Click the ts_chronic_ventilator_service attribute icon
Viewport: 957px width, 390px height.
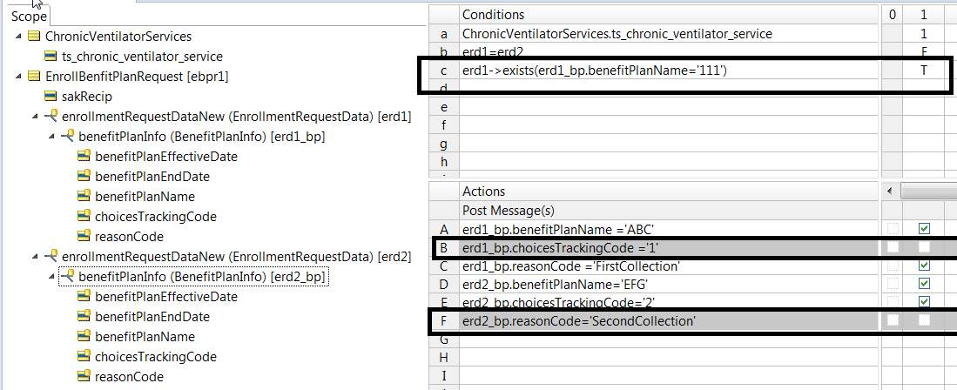click(51, 57)
